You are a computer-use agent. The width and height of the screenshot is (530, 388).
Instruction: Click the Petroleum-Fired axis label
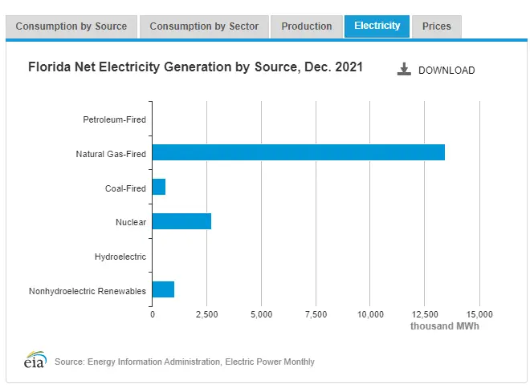pyautogui.click(x=114, y=119)
